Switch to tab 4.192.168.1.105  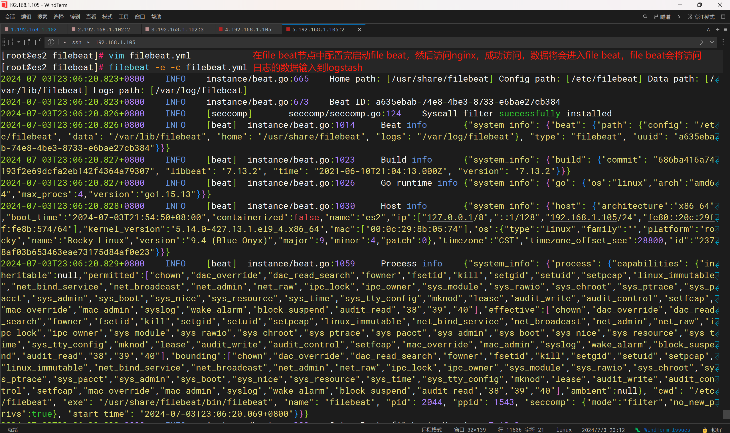pos(248,29)
